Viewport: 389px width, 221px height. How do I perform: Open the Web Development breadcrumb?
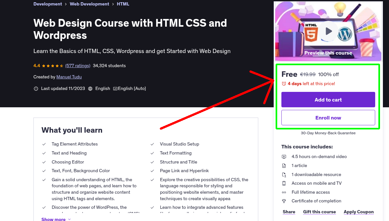[x=90, y=4]
